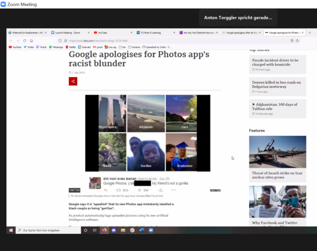Screen dimensions: 317x251
Task: Click the Cortana circle in the taskbar
Action: click(x=85, y=230)
